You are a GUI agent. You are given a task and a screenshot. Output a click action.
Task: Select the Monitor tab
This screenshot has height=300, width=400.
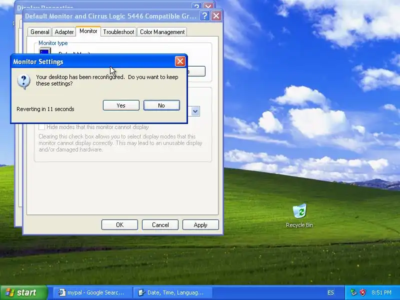[x=88, y=31]
